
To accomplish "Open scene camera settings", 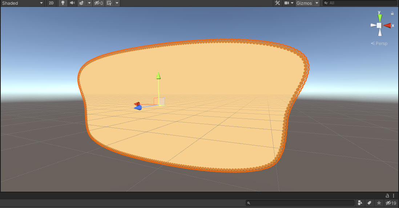I will coord(289,3).
